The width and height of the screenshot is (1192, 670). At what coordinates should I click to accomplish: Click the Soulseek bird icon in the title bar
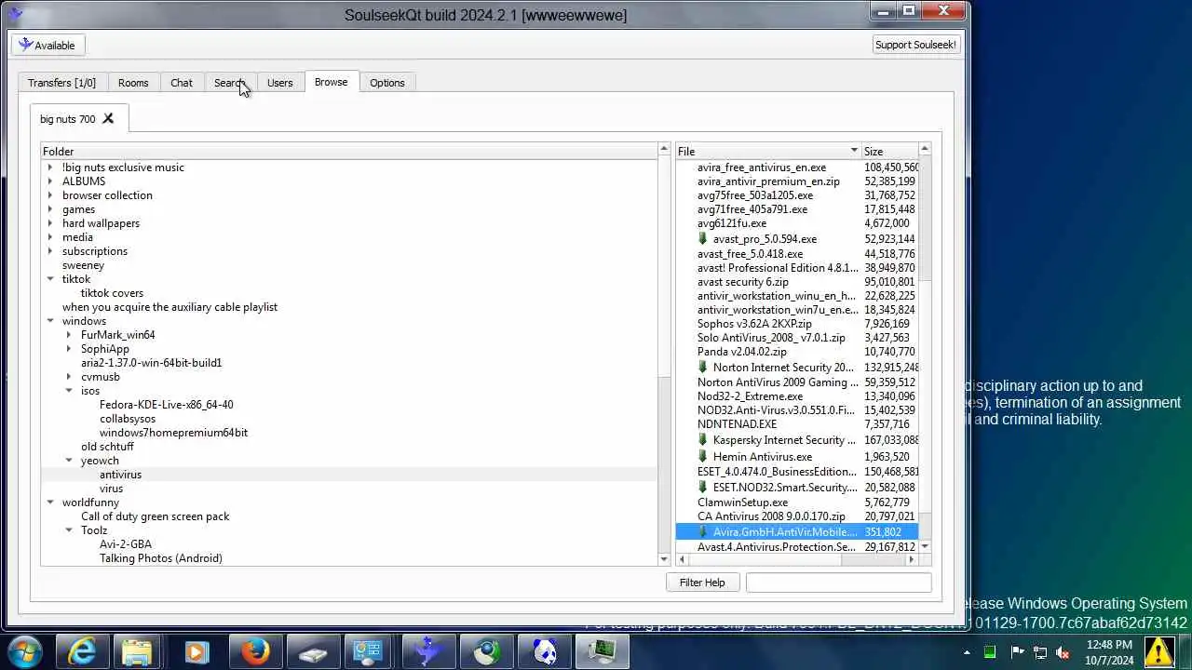15,14
